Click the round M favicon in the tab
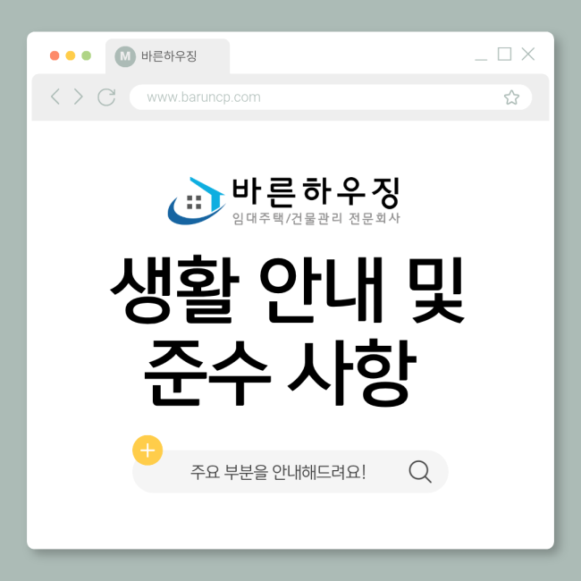The height and width of the screenshot is (581, 581). tap(125, 56)
